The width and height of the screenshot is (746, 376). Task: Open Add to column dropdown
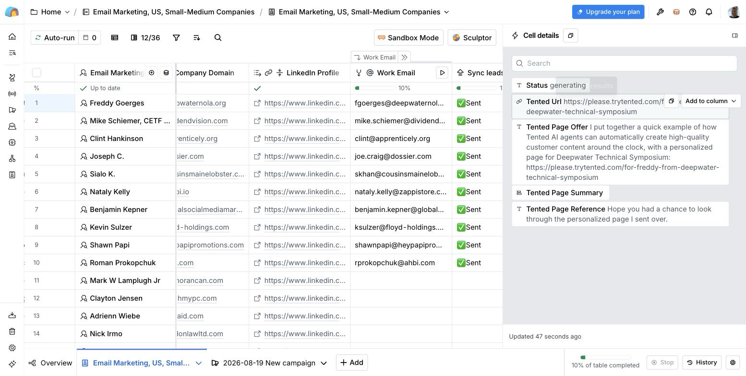pyautogui.click(x=710, y=101)
